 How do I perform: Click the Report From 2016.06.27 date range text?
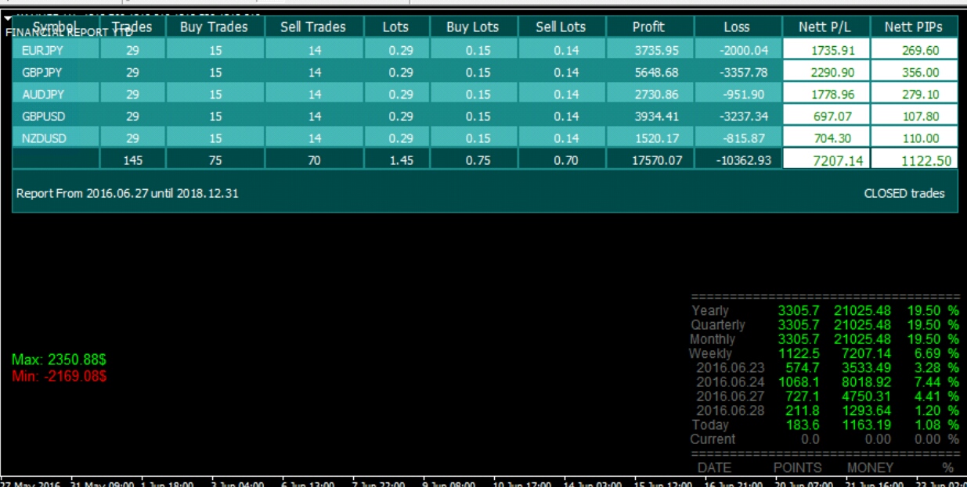pos(128,193)
